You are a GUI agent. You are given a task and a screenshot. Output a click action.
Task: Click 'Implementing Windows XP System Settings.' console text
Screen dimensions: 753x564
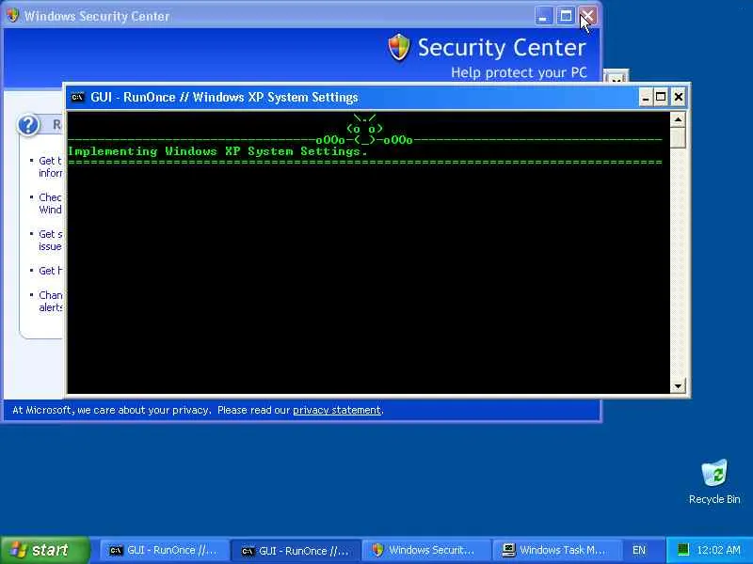[x=218, y=151]
